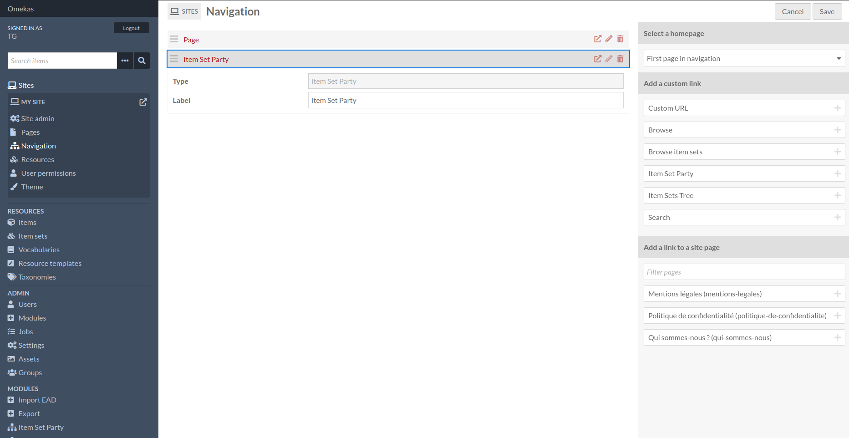
Task: Open Users admin page
Action: tap(22, 304)
